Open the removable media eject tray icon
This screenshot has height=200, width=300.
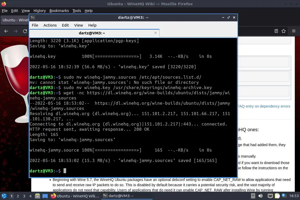[x=253, y=196]
